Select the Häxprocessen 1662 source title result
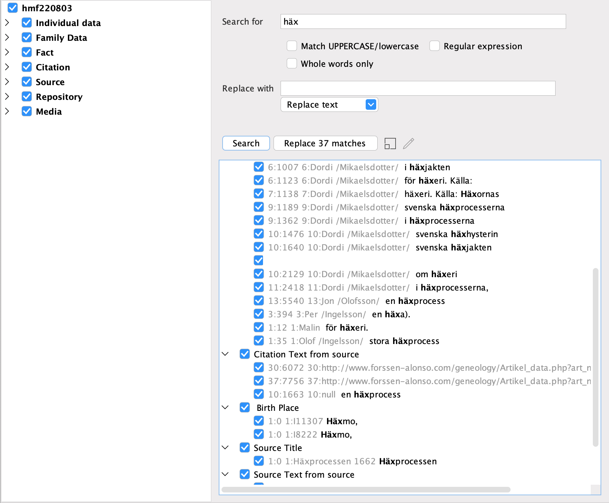 click(352, 461)
